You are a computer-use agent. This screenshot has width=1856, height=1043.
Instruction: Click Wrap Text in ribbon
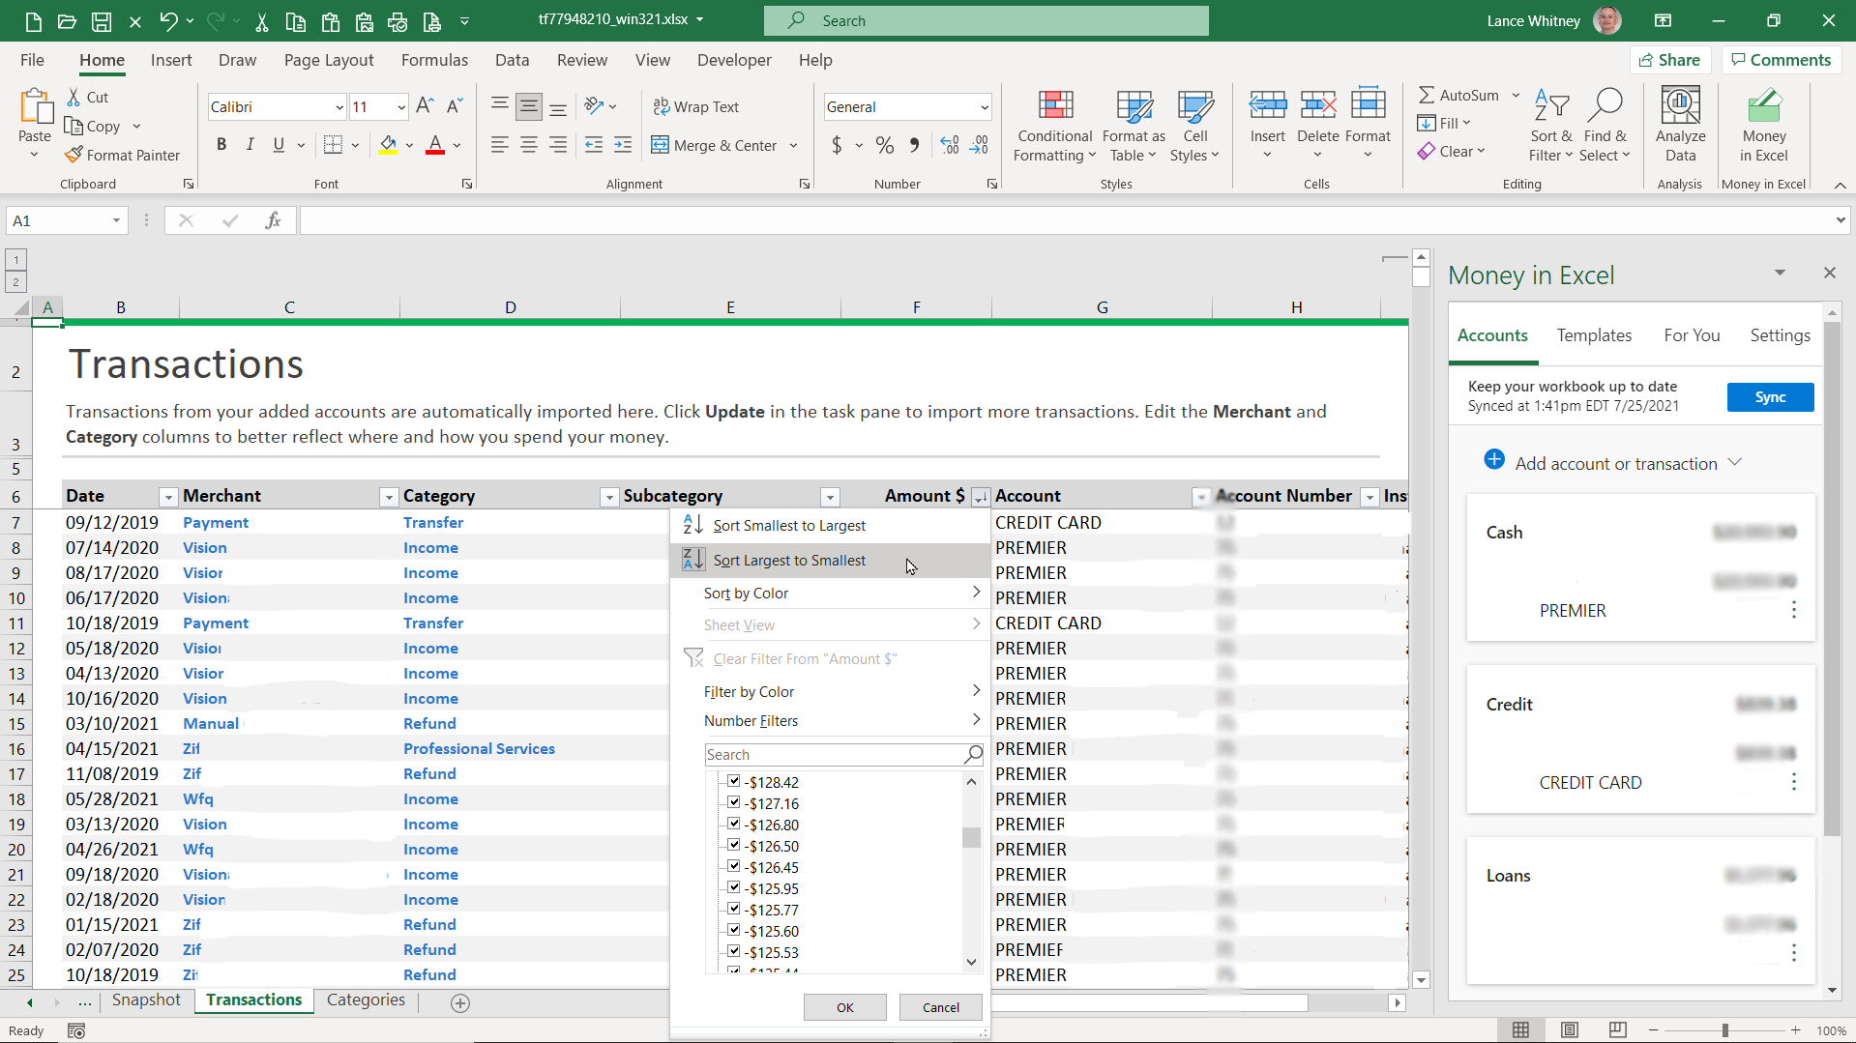tap(695, 106)
